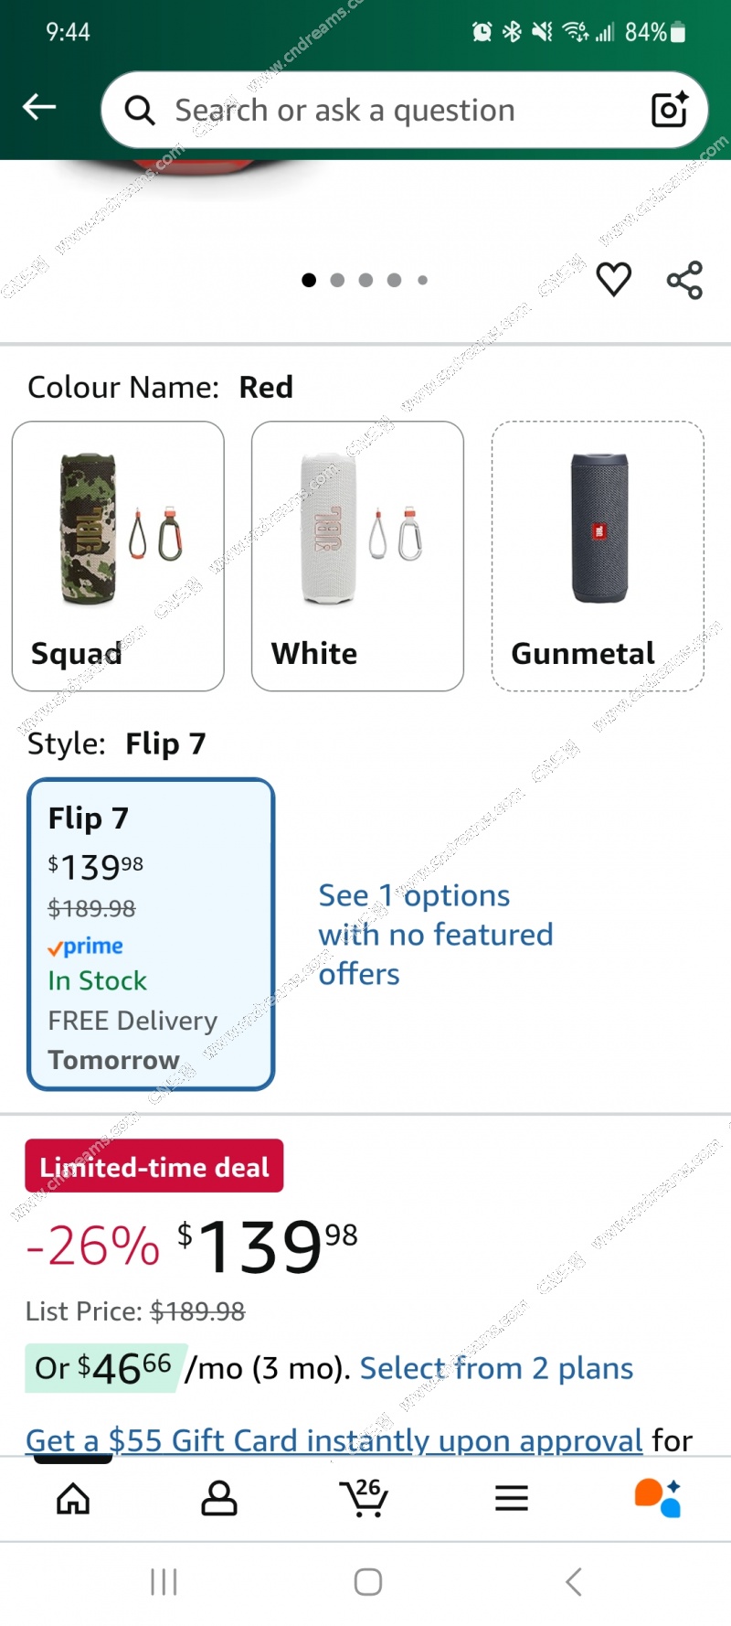731x1626 pixels.
Task: Open the Home tab icon
Action: (73, 1498)
